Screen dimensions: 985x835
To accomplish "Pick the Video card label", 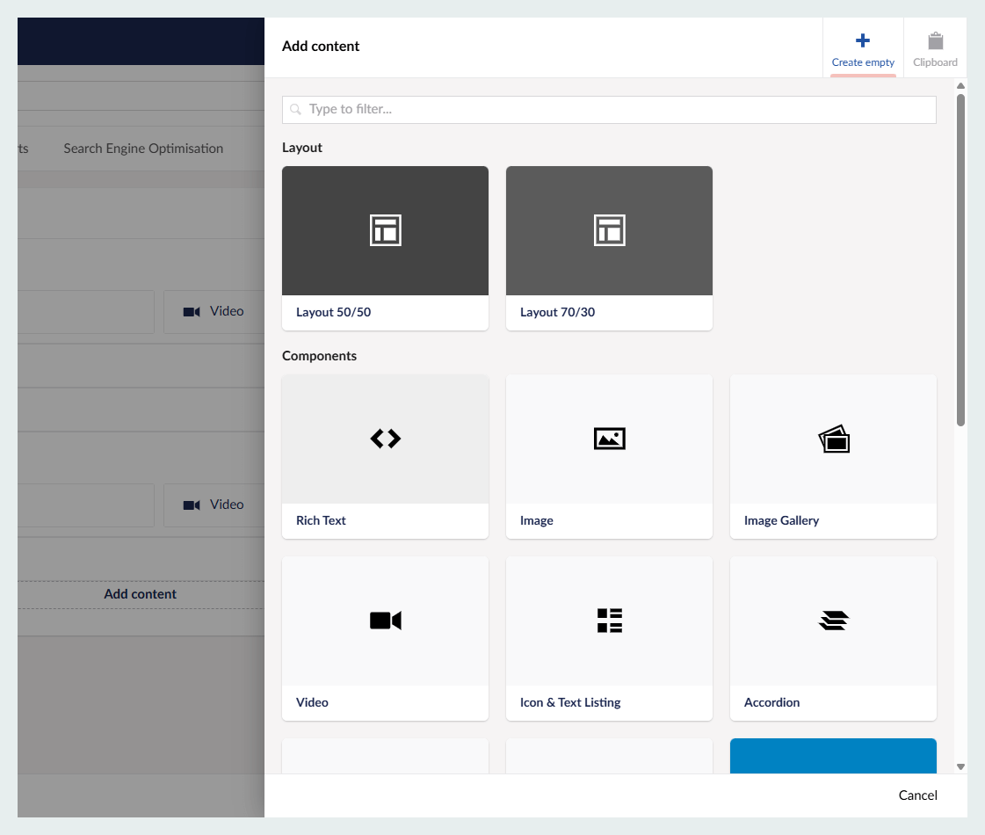I will pos(312,702).
